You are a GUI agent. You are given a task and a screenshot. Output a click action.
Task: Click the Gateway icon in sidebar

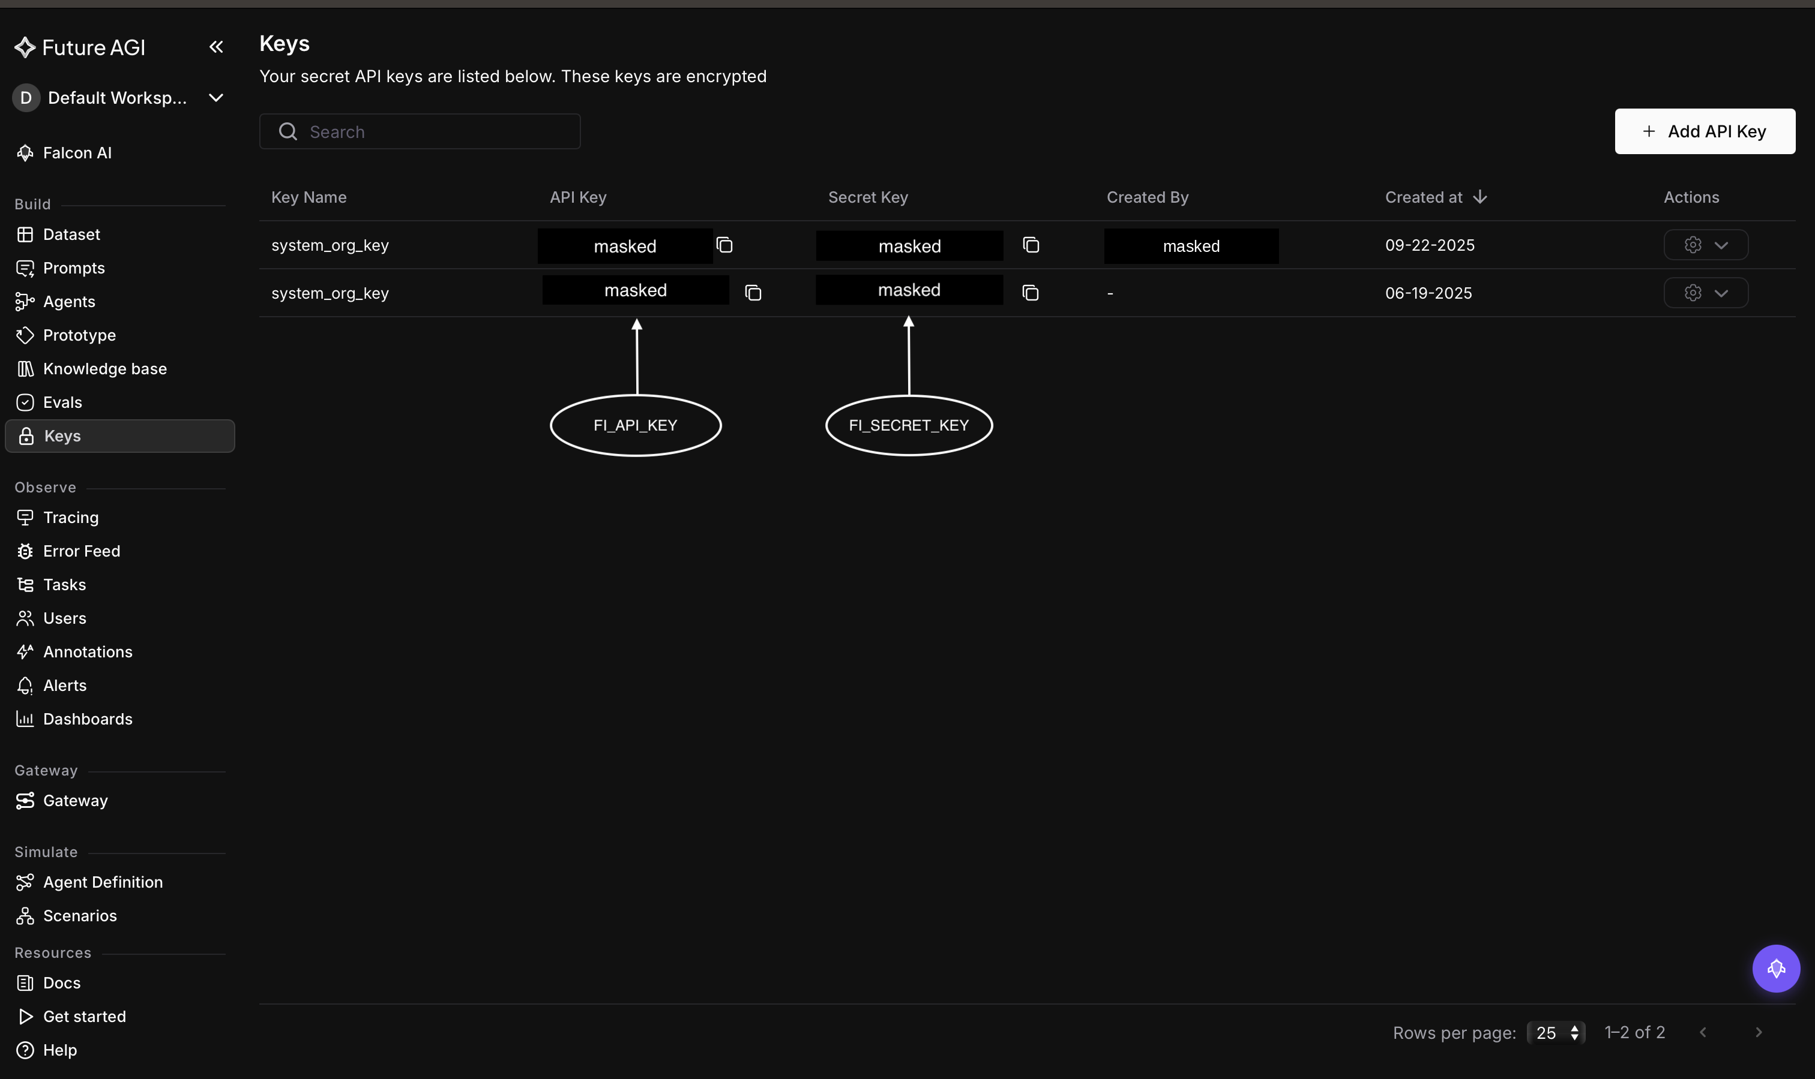click(x=25, y=801)
